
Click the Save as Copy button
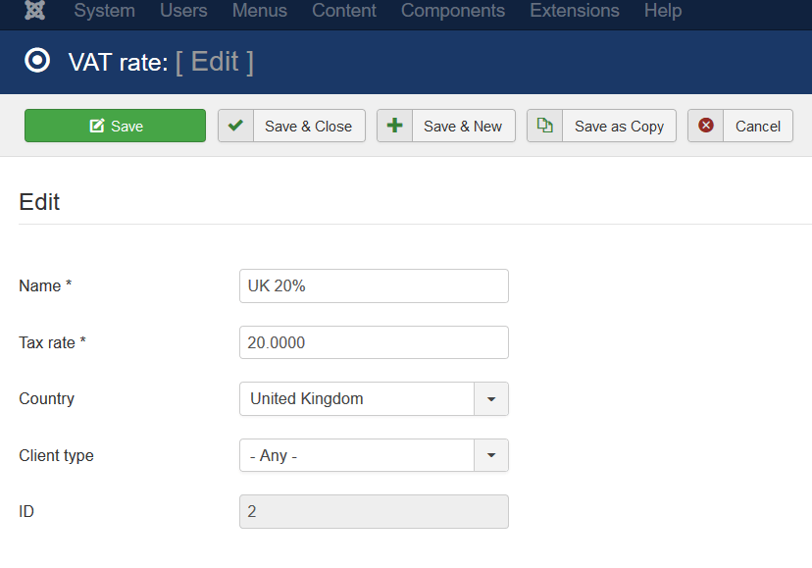point(602,126)
